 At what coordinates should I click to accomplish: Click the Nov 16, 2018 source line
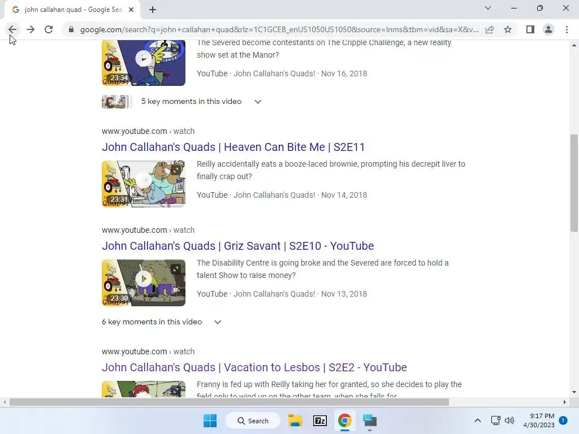(282, 73)
